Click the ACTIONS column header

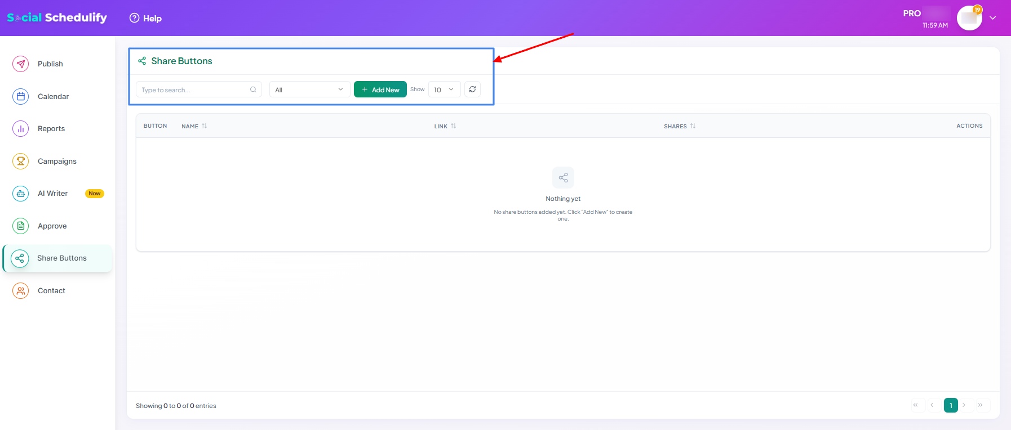pyautogui.click(x=969, y=126)
